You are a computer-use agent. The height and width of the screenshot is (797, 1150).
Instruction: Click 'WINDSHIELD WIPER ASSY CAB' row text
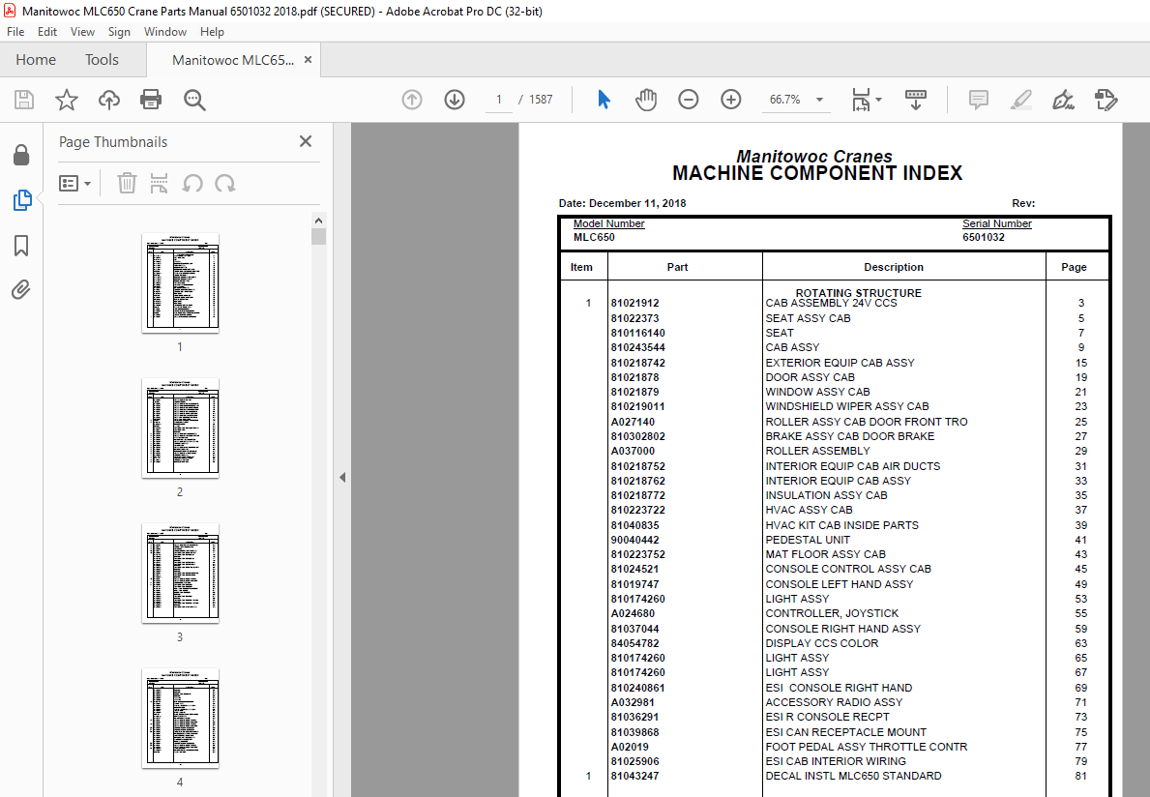[847, 406]
